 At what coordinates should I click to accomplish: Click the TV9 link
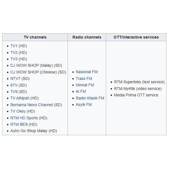(14, 92)
